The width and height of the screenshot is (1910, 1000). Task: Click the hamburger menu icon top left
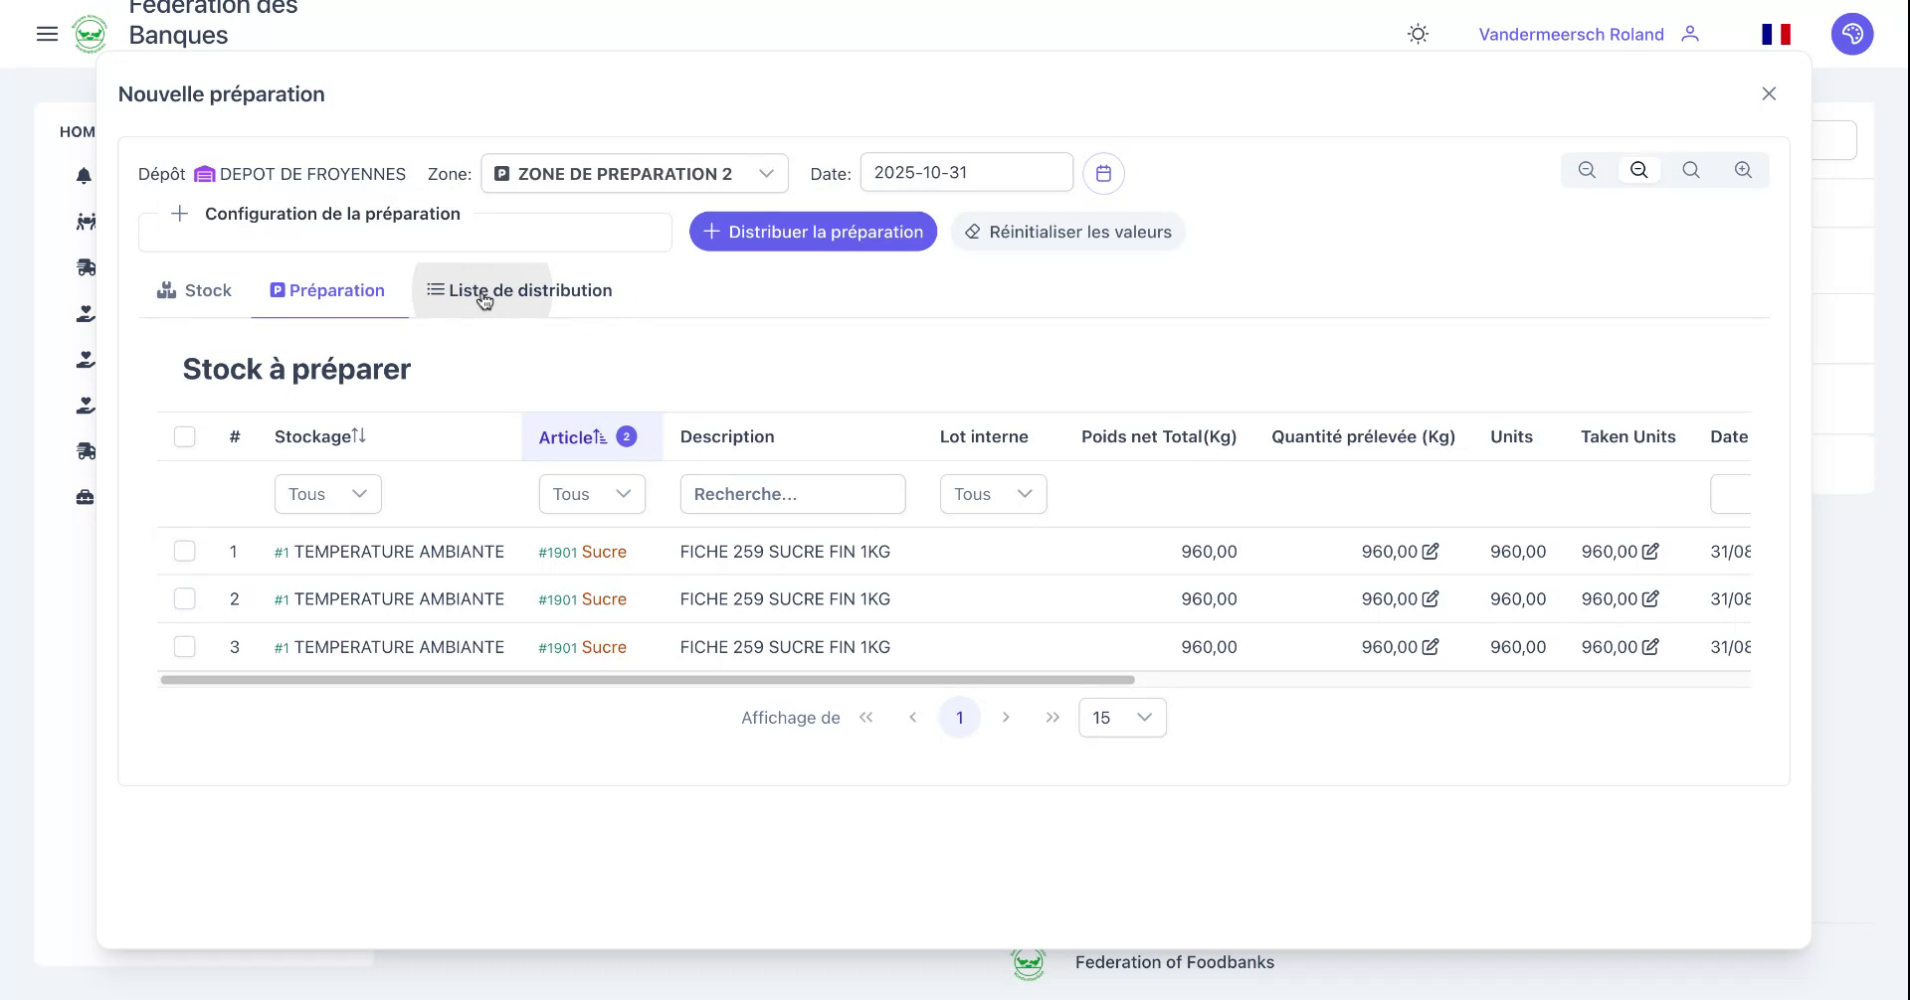click(47, 34)
